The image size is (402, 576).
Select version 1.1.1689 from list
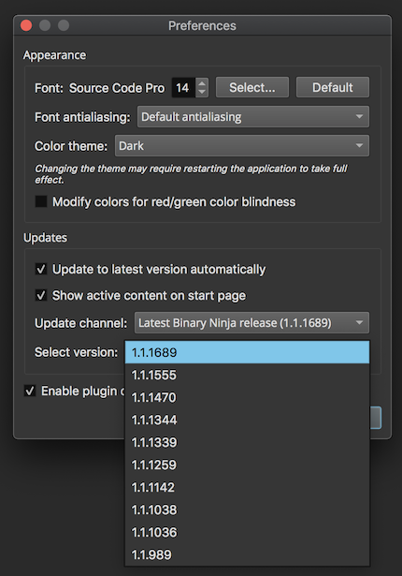click(x=247, y=352)
